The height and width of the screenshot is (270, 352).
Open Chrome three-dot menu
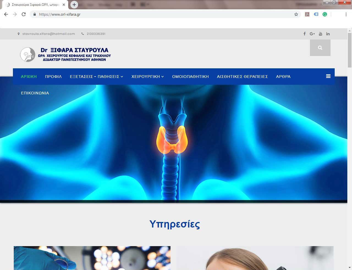346,14
